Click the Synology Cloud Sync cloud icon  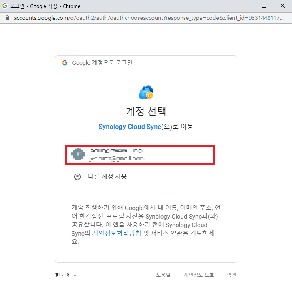(146, 92)
